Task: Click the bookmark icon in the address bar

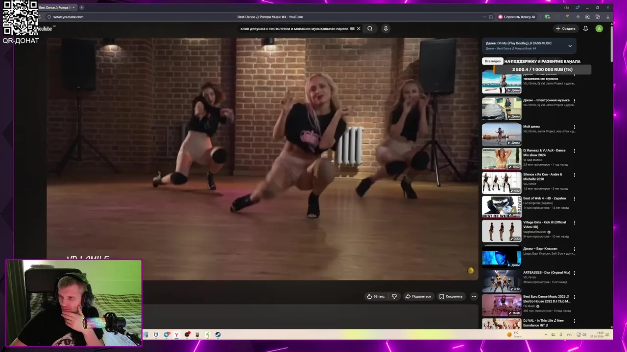Action: click(x=491, y=17)
